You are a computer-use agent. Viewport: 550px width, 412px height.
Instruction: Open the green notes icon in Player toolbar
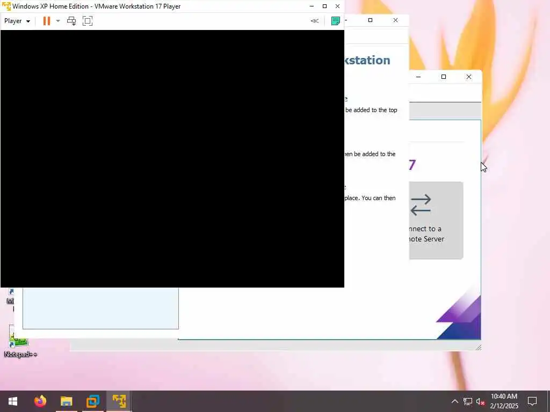tap(335, 21)
